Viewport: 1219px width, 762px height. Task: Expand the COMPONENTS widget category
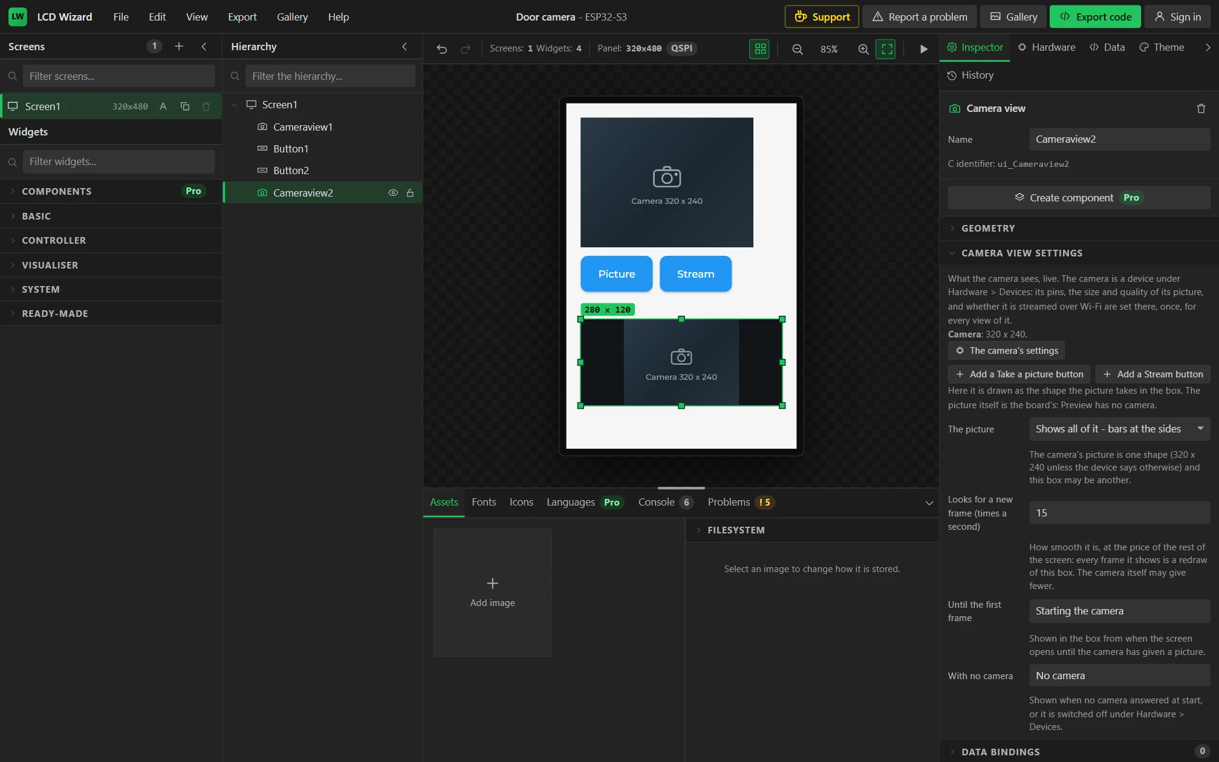tap(111, 191)
